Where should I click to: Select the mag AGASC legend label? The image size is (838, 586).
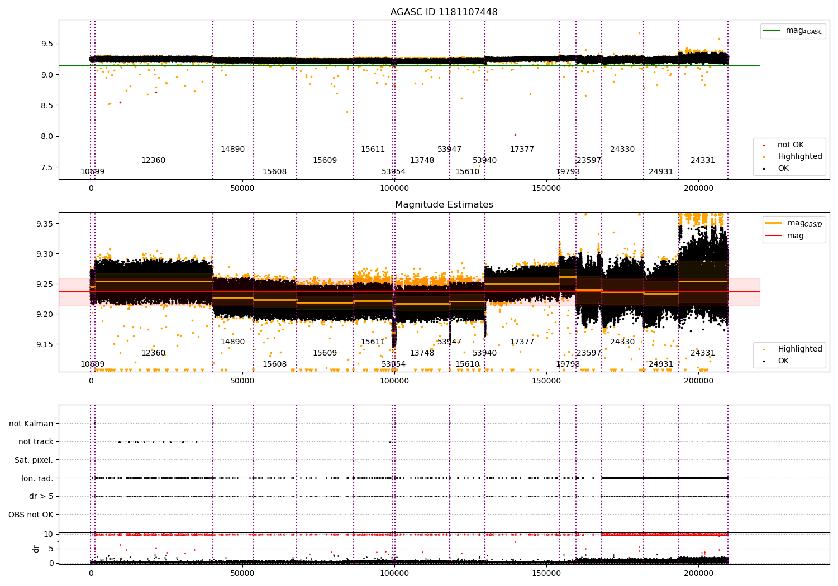(804, 31)
